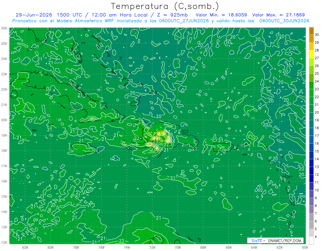Click the '15N' latitude axis label
The image size is (324, 251).
pos(4,196)
